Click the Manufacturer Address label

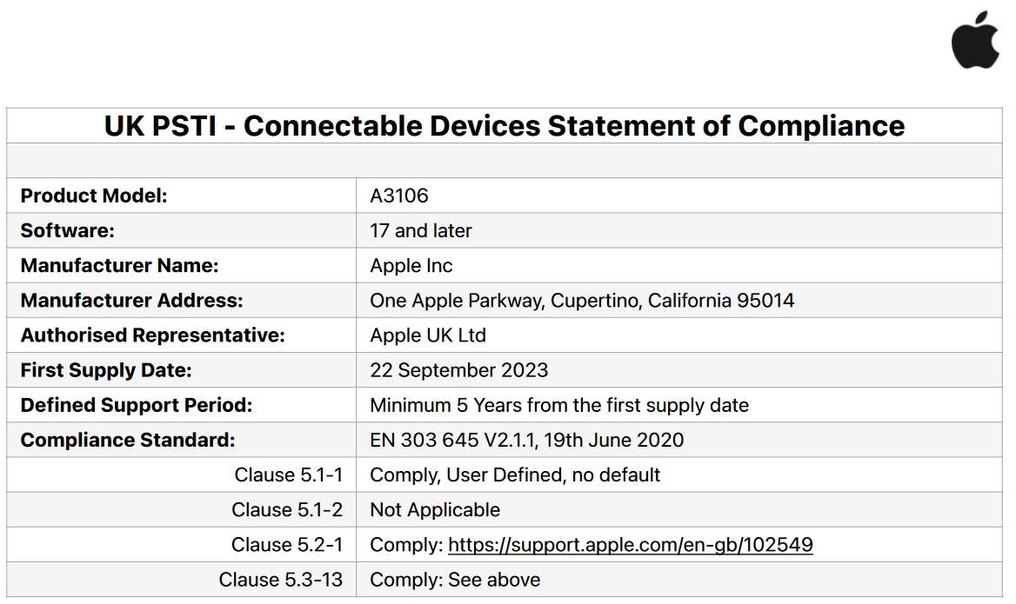(x=131, y=301)
